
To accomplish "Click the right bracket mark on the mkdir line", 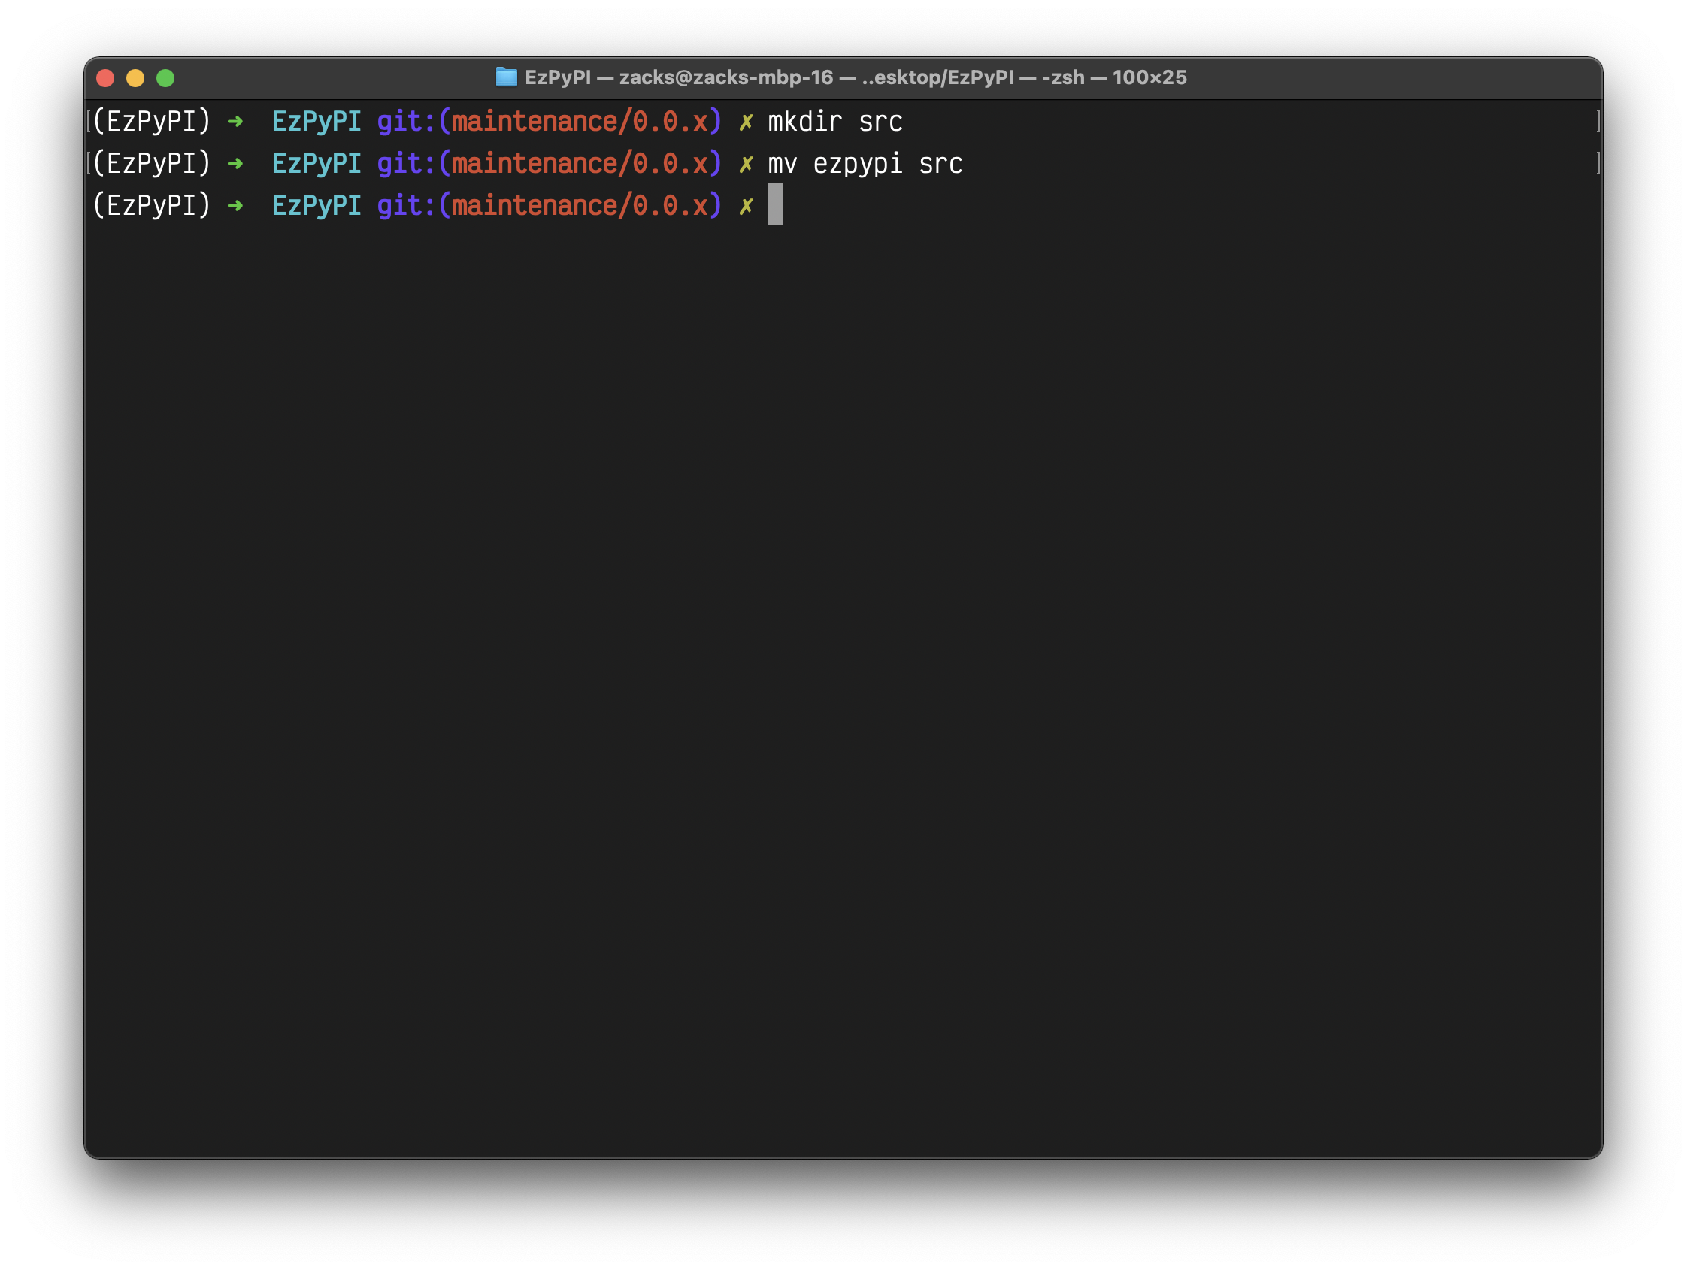I will pyautogui.click(x=1598, y=120).
